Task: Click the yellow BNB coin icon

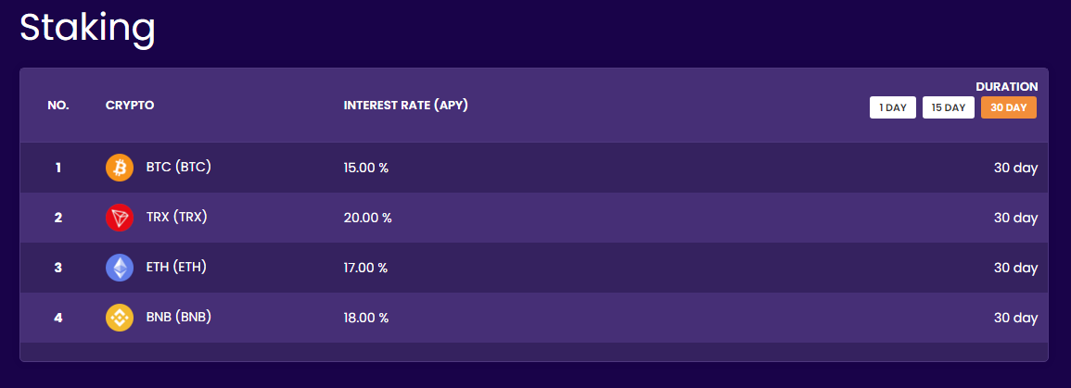Action: click(x=120, y=318)
